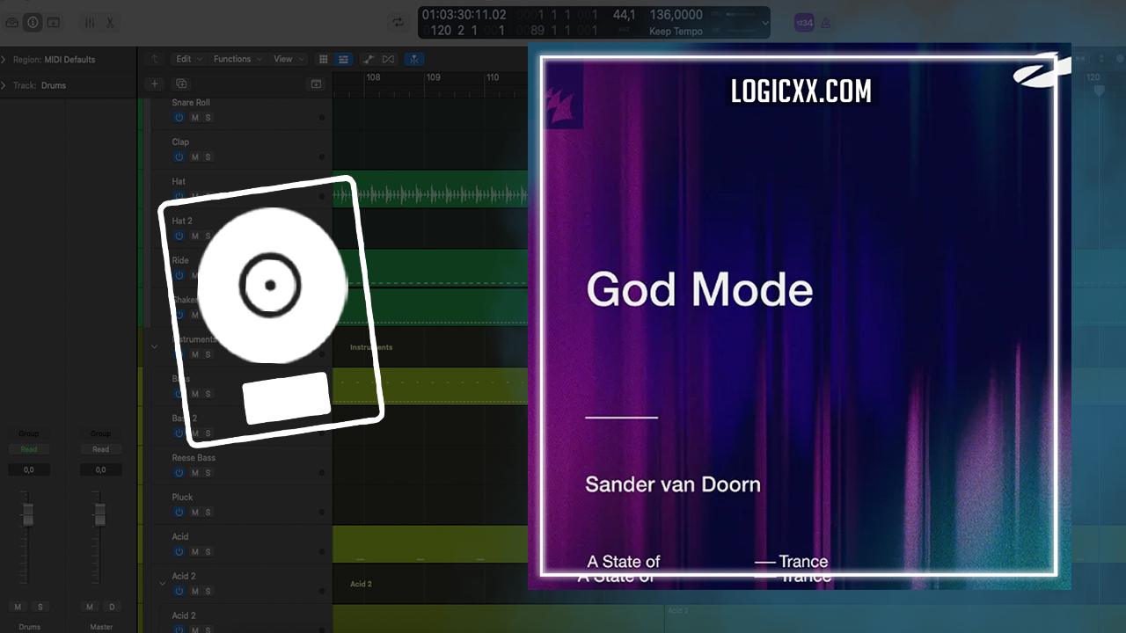The width and height of the screenshot is (1126, 633).
Task: Click the Master channel volume fader
Action: pyautogui.click(x=99, y=514)
